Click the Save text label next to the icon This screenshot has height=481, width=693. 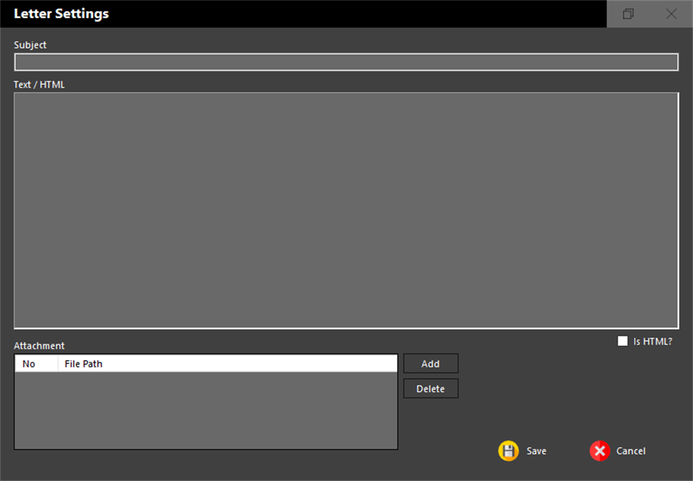[536, 450]
